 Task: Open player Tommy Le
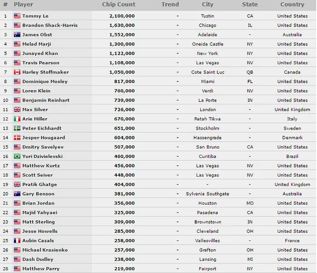click(35, 16)
